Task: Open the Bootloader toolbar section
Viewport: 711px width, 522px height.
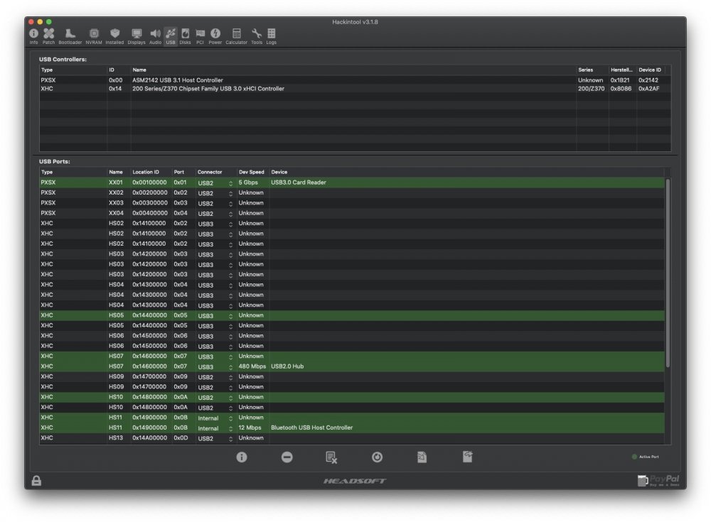Action: 70,36
